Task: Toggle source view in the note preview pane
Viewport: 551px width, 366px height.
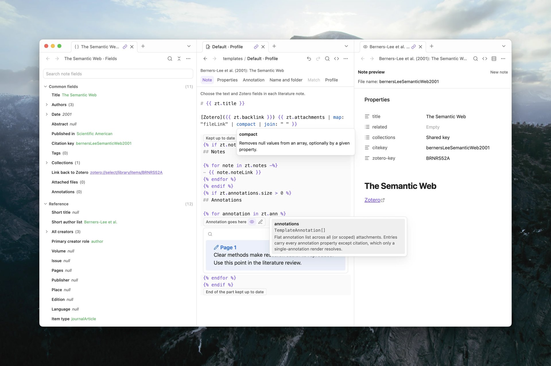Action: point(485,59)
